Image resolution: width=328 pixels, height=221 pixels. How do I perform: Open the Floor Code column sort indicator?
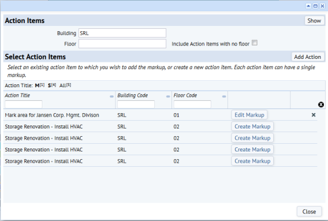click(224, 97)
